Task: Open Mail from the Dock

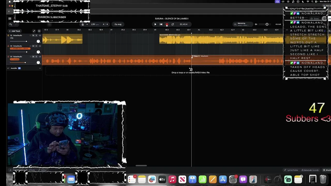Action: pos(71,179)
